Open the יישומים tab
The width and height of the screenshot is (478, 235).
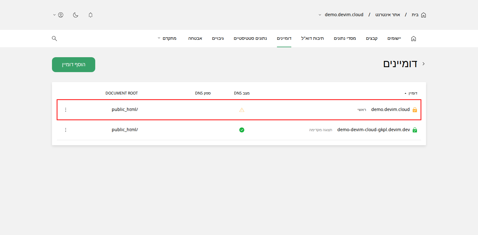click(394, 38)
